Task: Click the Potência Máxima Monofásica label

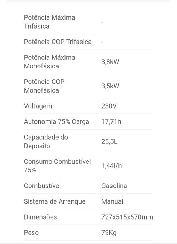Action: [x=49, y=62]
